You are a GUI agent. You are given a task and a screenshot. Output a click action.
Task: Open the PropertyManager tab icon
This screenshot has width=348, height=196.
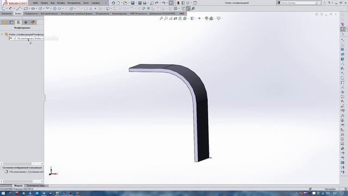coord(11,22)
